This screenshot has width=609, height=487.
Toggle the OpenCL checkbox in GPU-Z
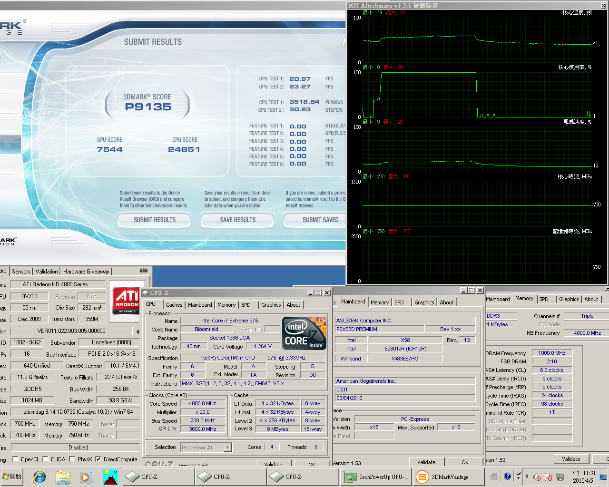click(15, 459)
